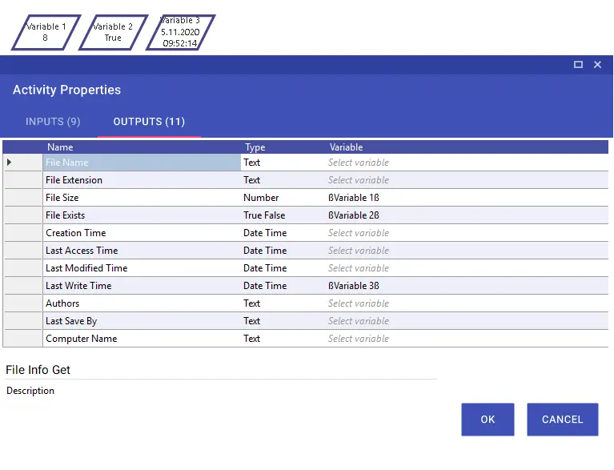Switch to the INPUTS (9) tab

point(53,122)
